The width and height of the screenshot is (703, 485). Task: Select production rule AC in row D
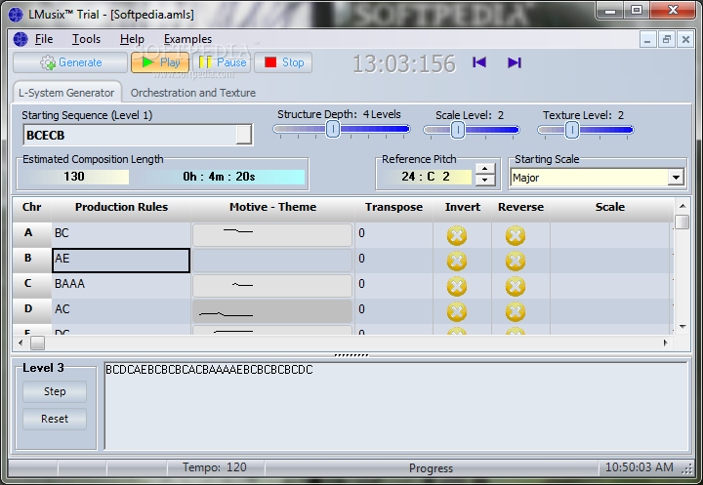coord(121,309)
